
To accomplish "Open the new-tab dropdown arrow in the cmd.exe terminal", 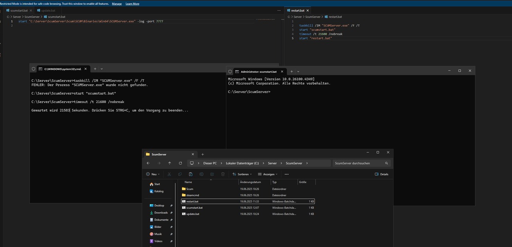I will [x=102, y=69].
